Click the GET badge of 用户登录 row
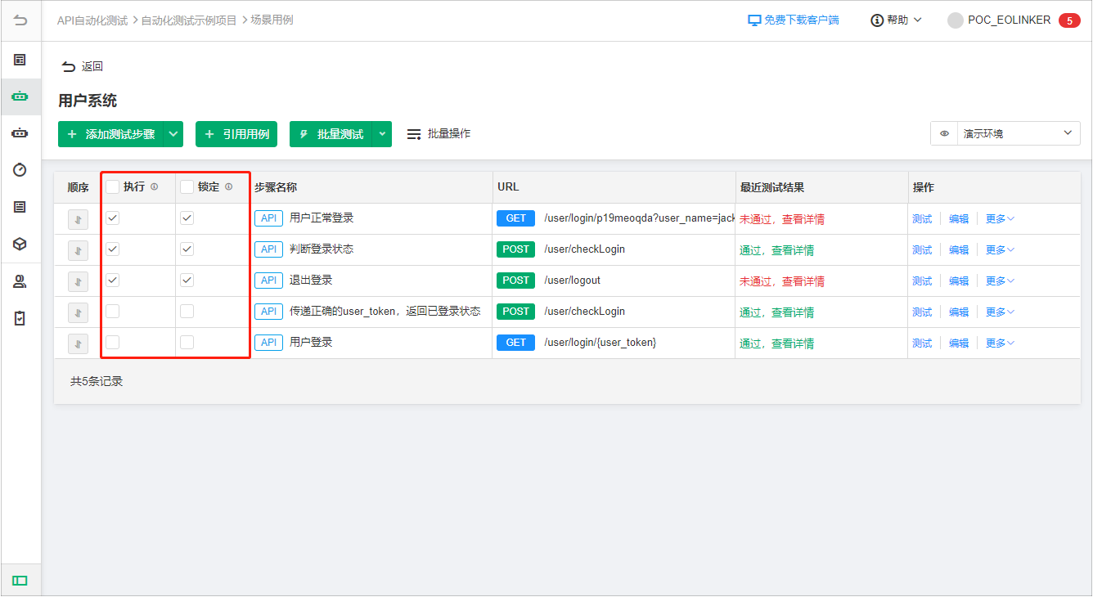Viewport: 1093px width, 597px height. click(x=515, y=343)
